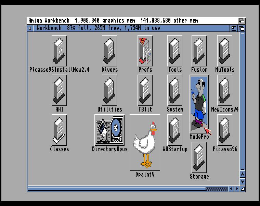This screenshot has width=260, height=206.
Task: Select the MuTools drawer icon
Action: point(224,51)
